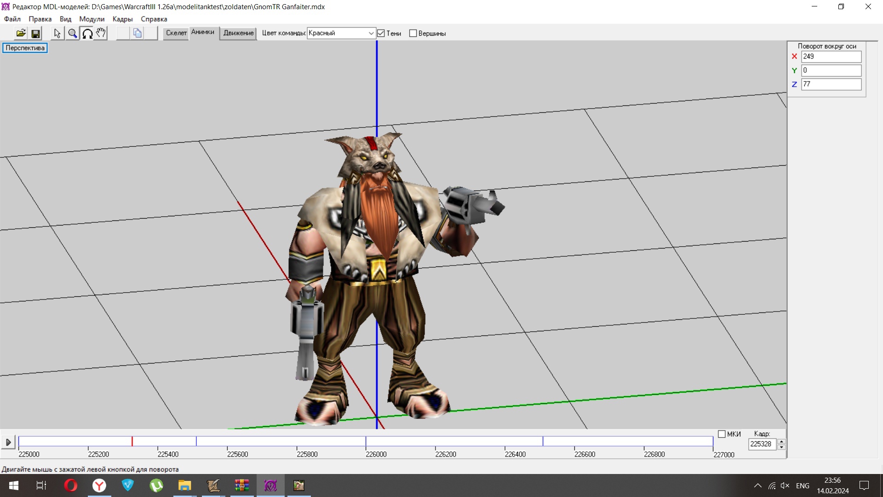Click the Save floppy disk icon
This screenshot has width=883, height=497.
coord(35,33)
